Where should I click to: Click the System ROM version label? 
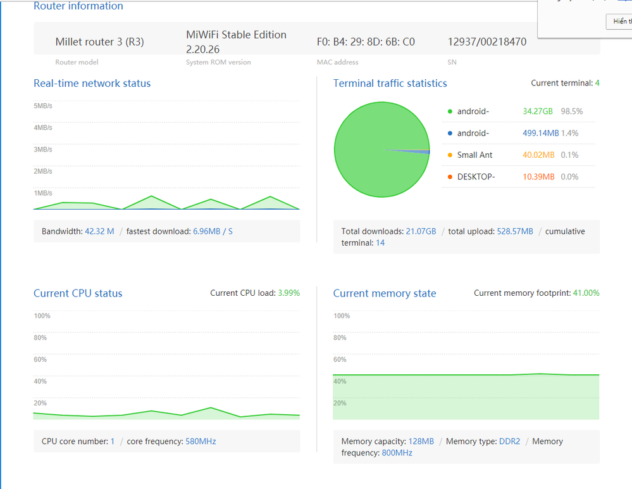click(218, 62)
